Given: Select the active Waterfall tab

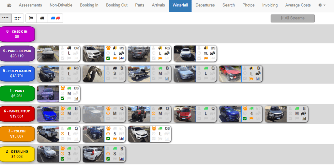Looking at the screenshot, I should click(x=180, y=5).
